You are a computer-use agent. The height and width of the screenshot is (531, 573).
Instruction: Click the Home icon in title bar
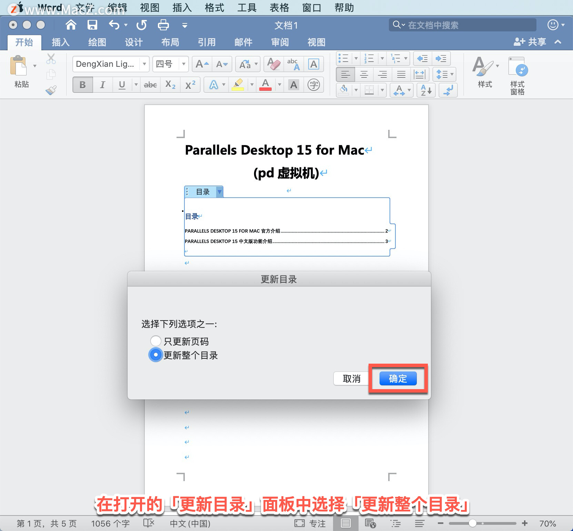[x=71, y=25]
